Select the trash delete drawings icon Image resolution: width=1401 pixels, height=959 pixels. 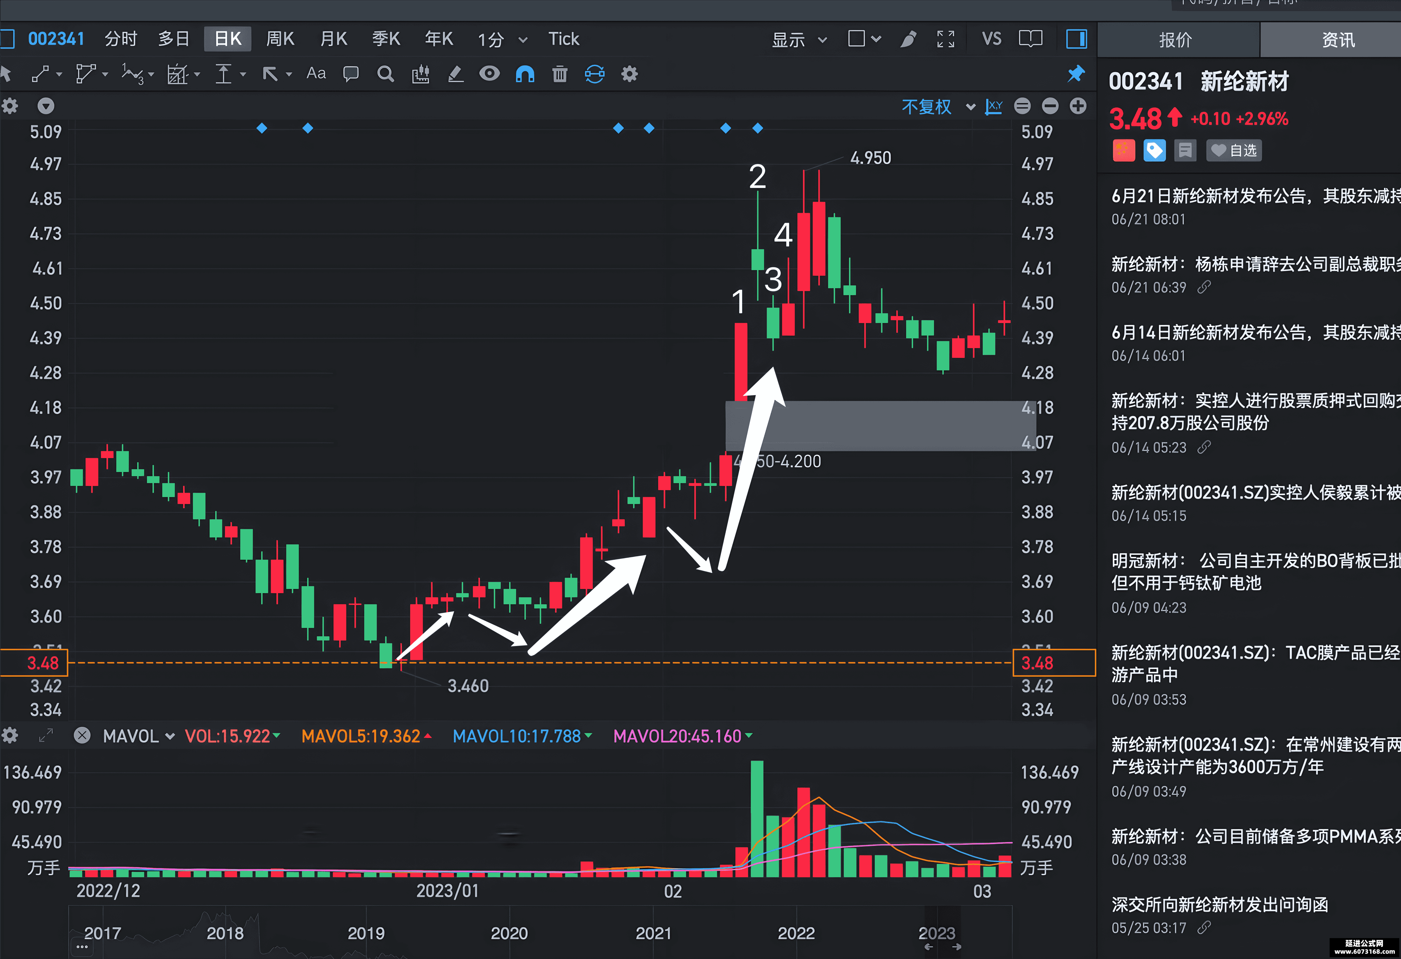pos(559,74)
